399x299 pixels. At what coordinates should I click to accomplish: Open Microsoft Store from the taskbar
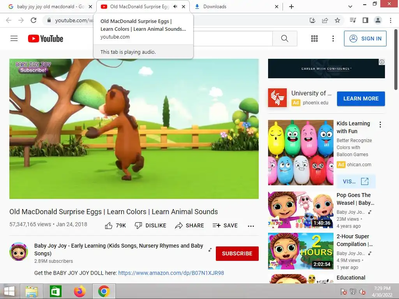(56, 291)
